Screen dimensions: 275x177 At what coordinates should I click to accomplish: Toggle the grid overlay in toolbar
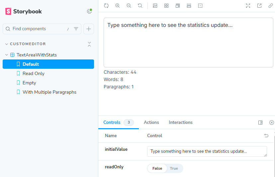click(x=166, y=6)
